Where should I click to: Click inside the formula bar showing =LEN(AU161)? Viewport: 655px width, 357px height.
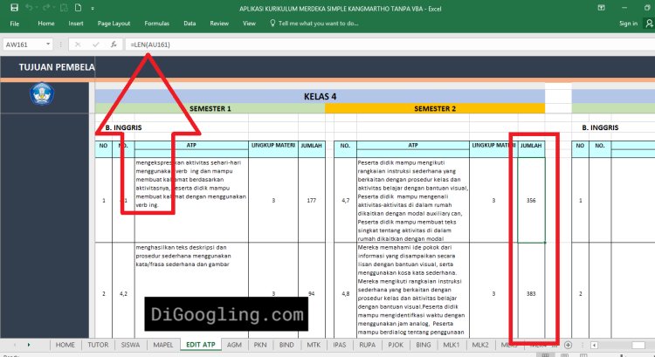349,44
